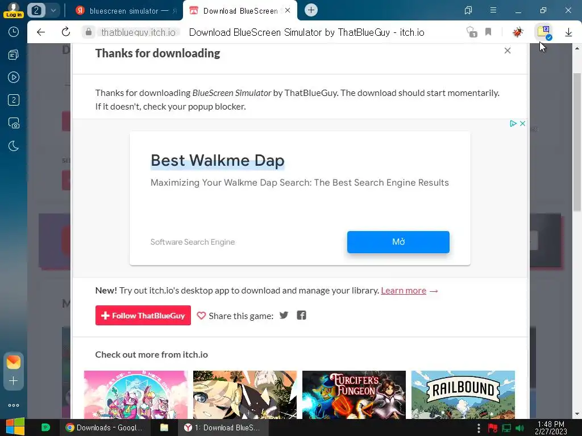Open the Railbound game thumbnail
This screenshot has width=582, height=436.
[x=463, y=395]
